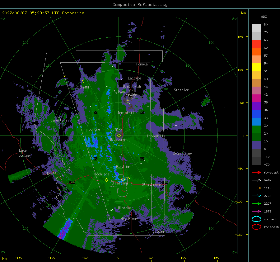280x262 pixels.
Task: Click the yellow diamond marker near RockyMH
Action: (83, 81)
